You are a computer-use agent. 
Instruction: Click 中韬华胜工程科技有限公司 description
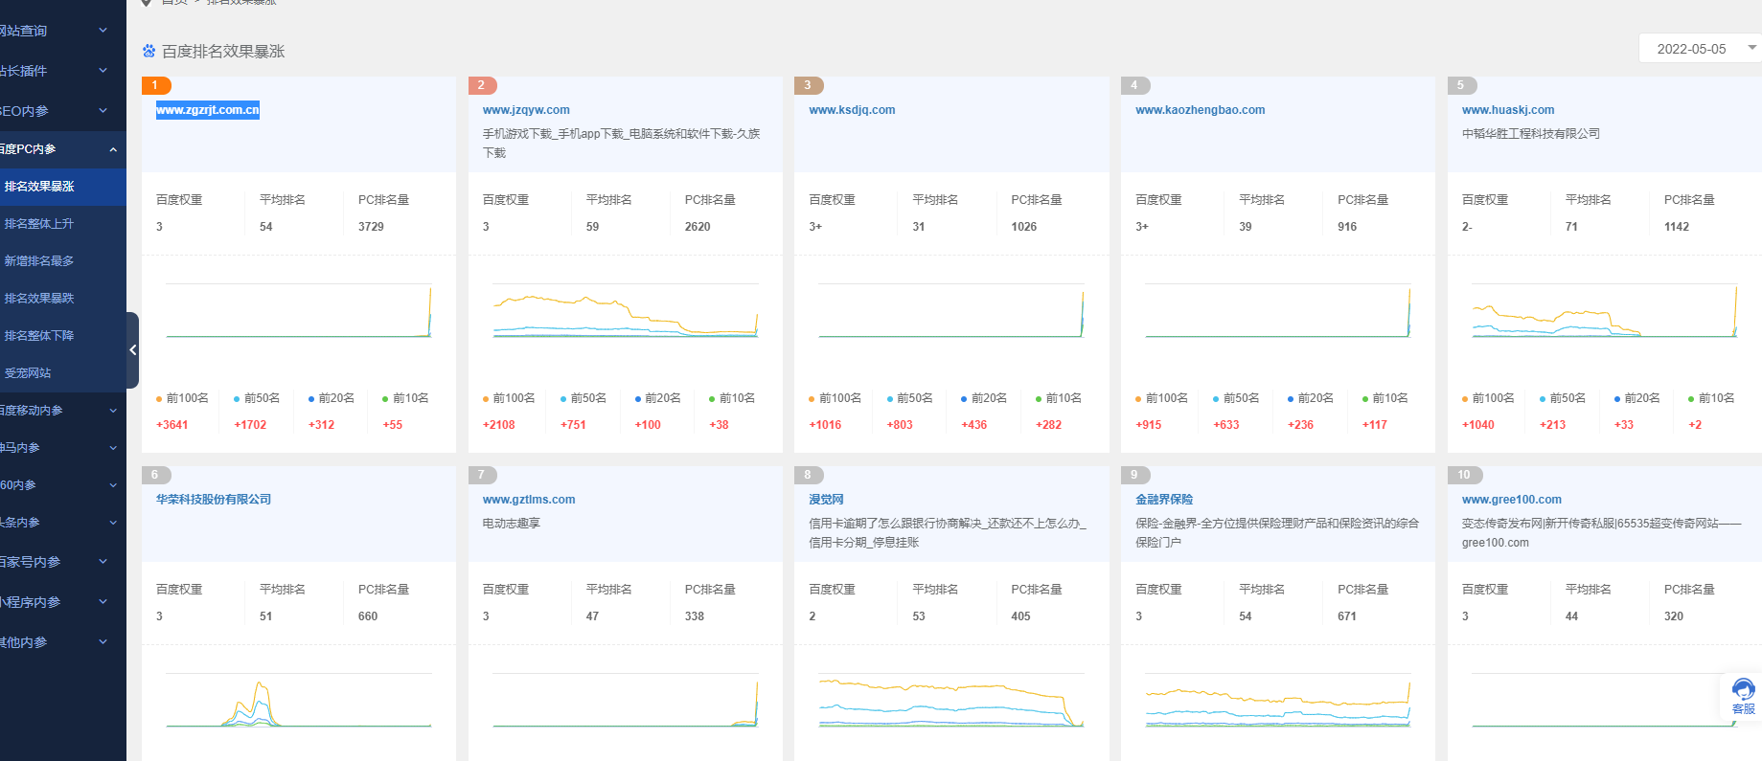point(1531,134)
